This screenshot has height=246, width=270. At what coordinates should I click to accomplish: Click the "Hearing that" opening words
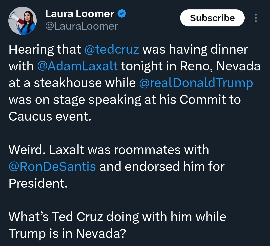pyautogui.click(x=45, y=49)
